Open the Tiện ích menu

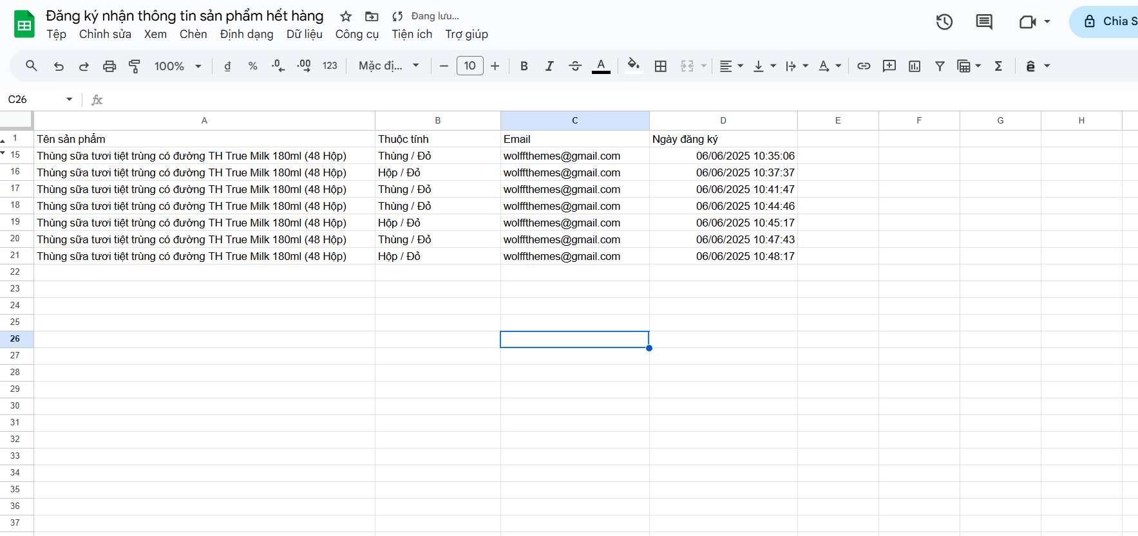pos(412,34)
